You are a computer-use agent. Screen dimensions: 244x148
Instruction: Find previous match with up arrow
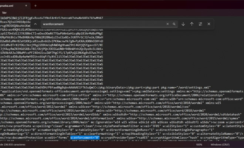(192, 24)
